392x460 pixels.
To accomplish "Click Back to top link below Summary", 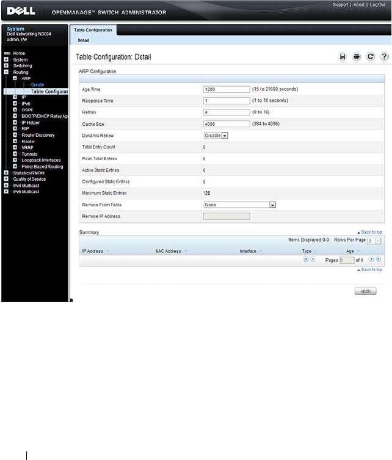I will click(370, 269).
